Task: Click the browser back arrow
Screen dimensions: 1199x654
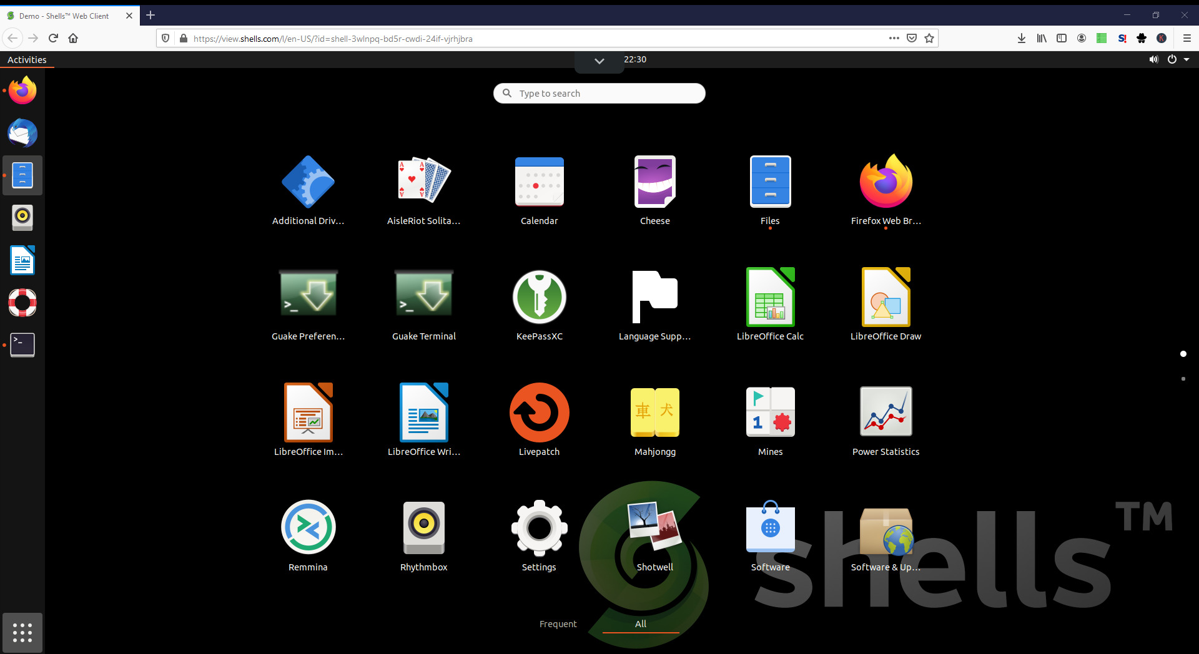Action: coord(12,38)
